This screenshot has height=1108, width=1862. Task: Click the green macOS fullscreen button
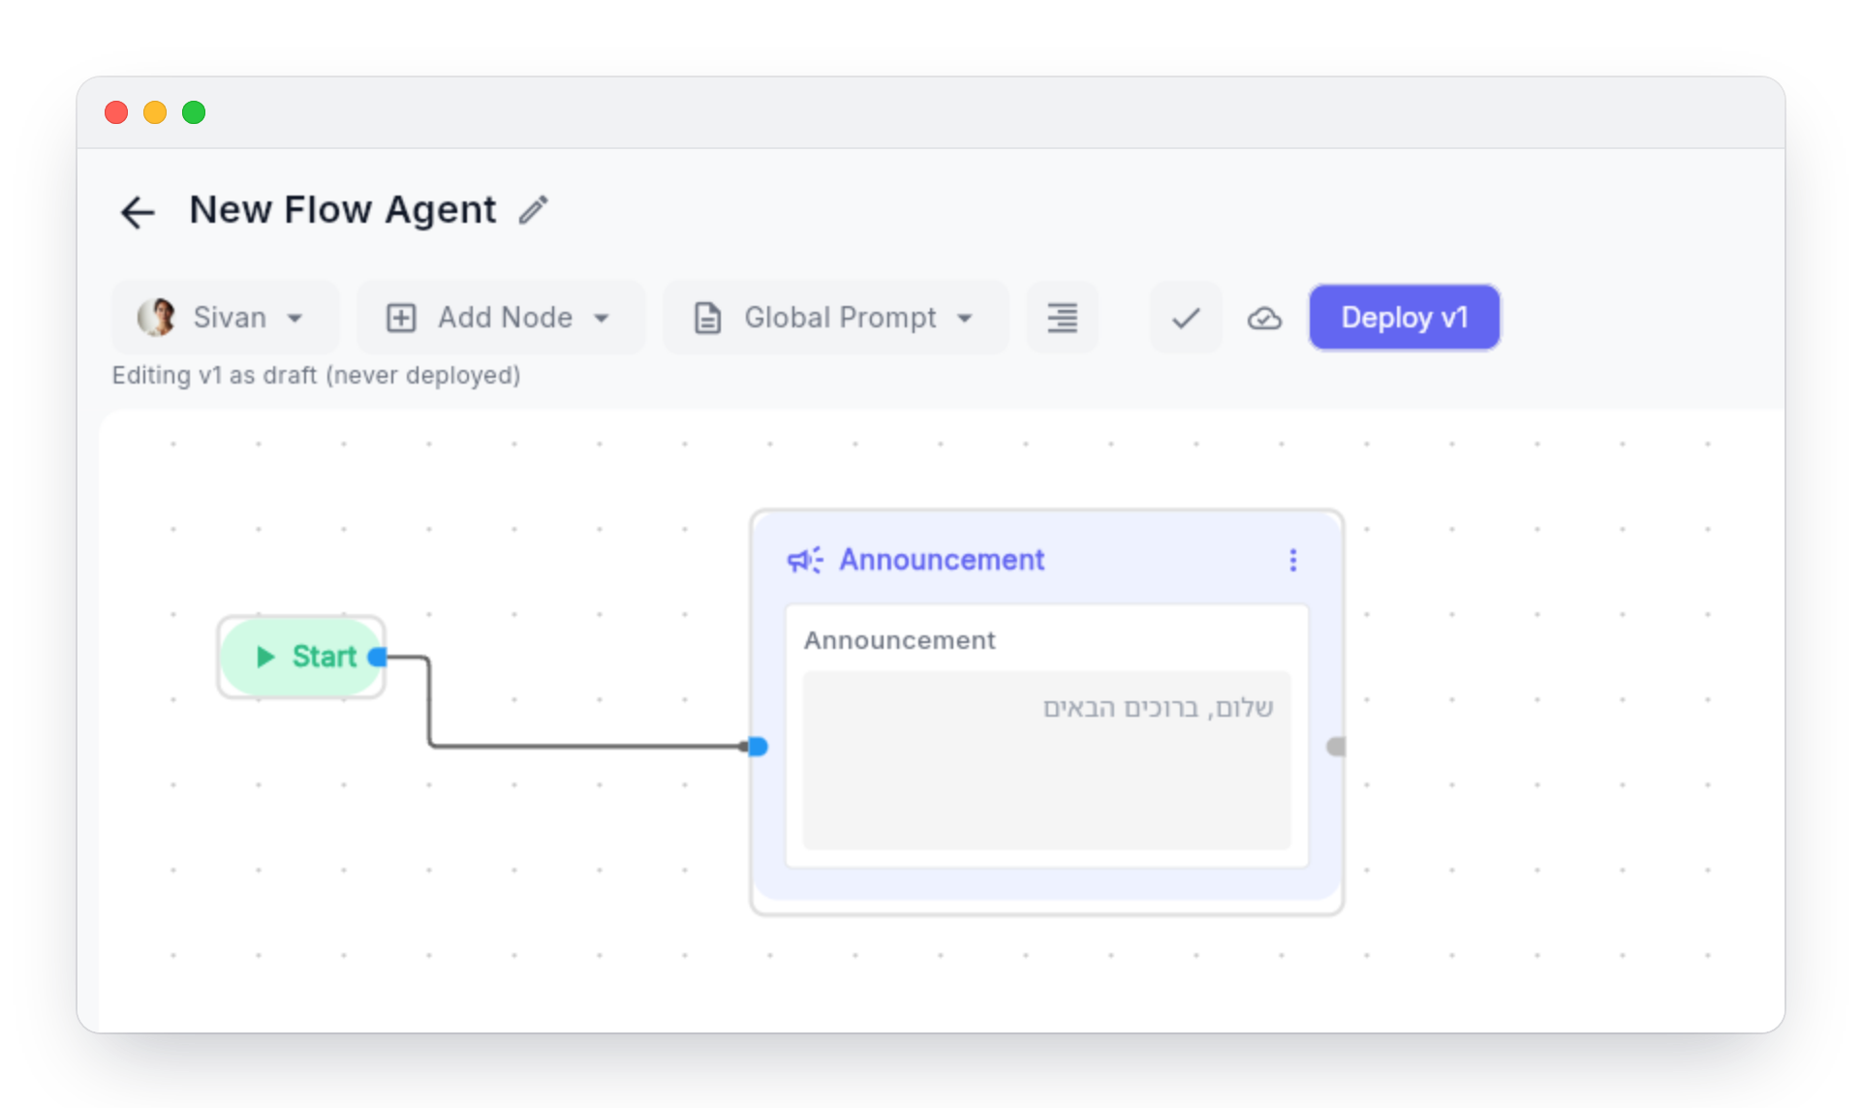click(x=194, y=112)
